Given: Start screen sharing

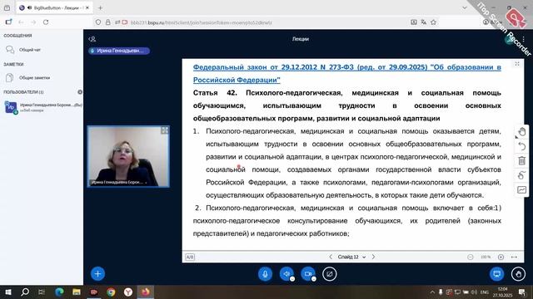Looking at the screenshot, I should 330,274.
